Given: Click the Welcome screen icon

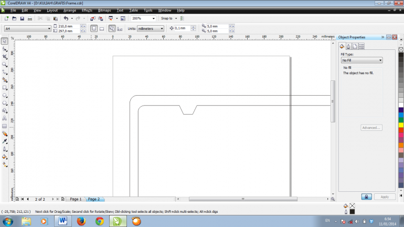Looking at the screenshot, I should pyautogui.click(x=123, y=18).
